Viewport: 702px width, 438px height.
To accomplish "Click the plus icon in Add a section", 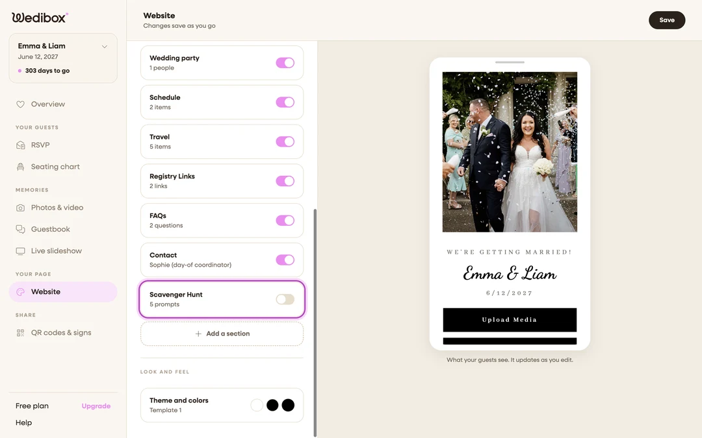I will pos(198,334).
